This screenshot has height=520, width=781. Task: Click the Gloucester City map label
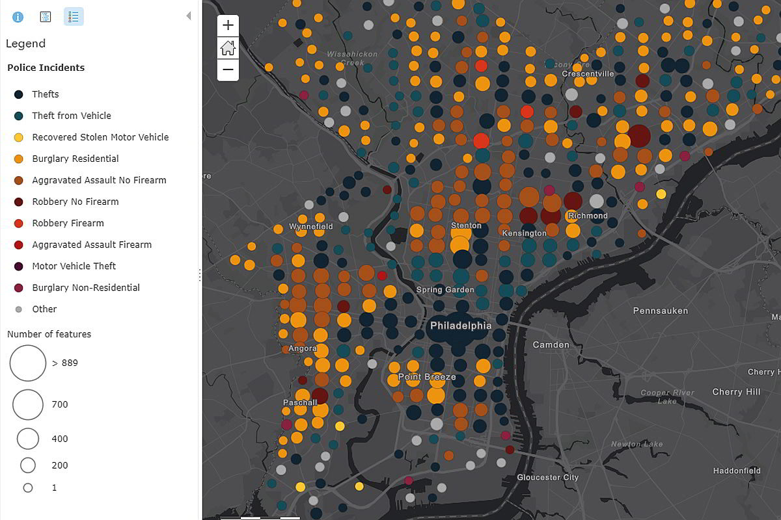(x=547, y=477)
